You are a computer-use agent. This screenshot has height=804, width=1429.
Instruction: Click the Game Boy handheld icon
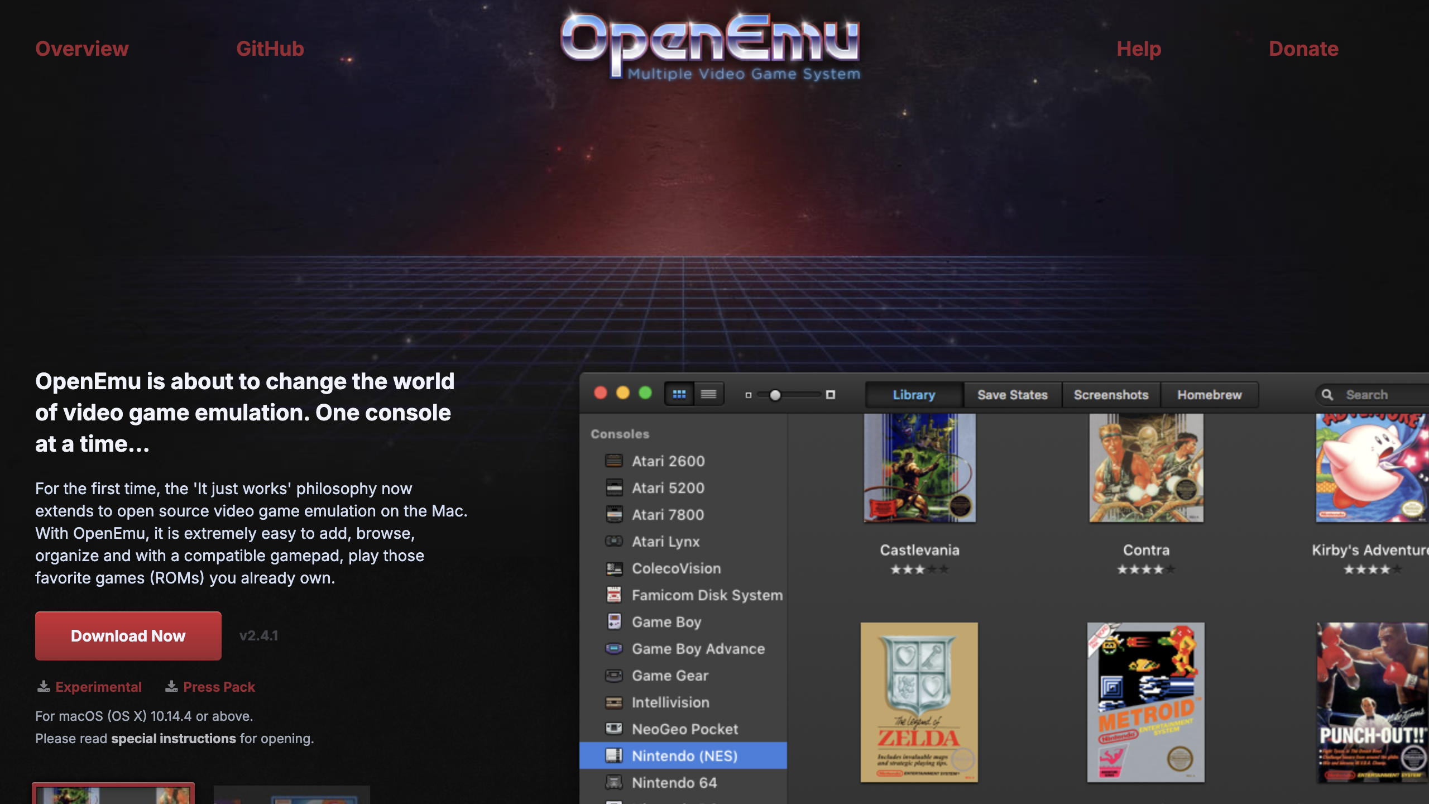coord(614,621)
